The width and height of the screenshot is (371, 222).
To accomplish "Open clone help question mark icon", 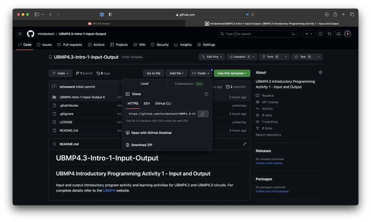I will coord(206,94).
